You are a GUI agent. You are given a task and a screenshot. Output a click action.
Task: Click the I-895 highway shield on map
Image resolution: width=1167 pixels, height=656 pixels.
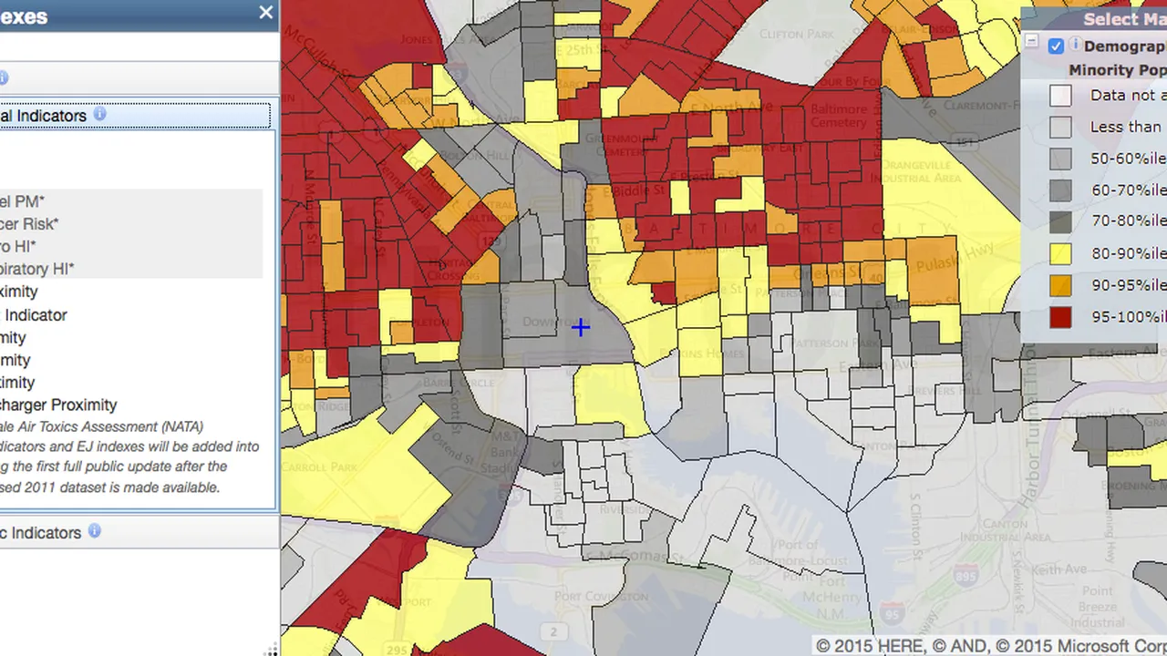pyautogui.click(x=966, y=576)
